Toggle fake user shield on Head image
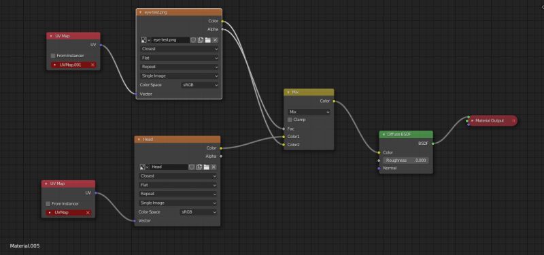 tap(192, 167)
